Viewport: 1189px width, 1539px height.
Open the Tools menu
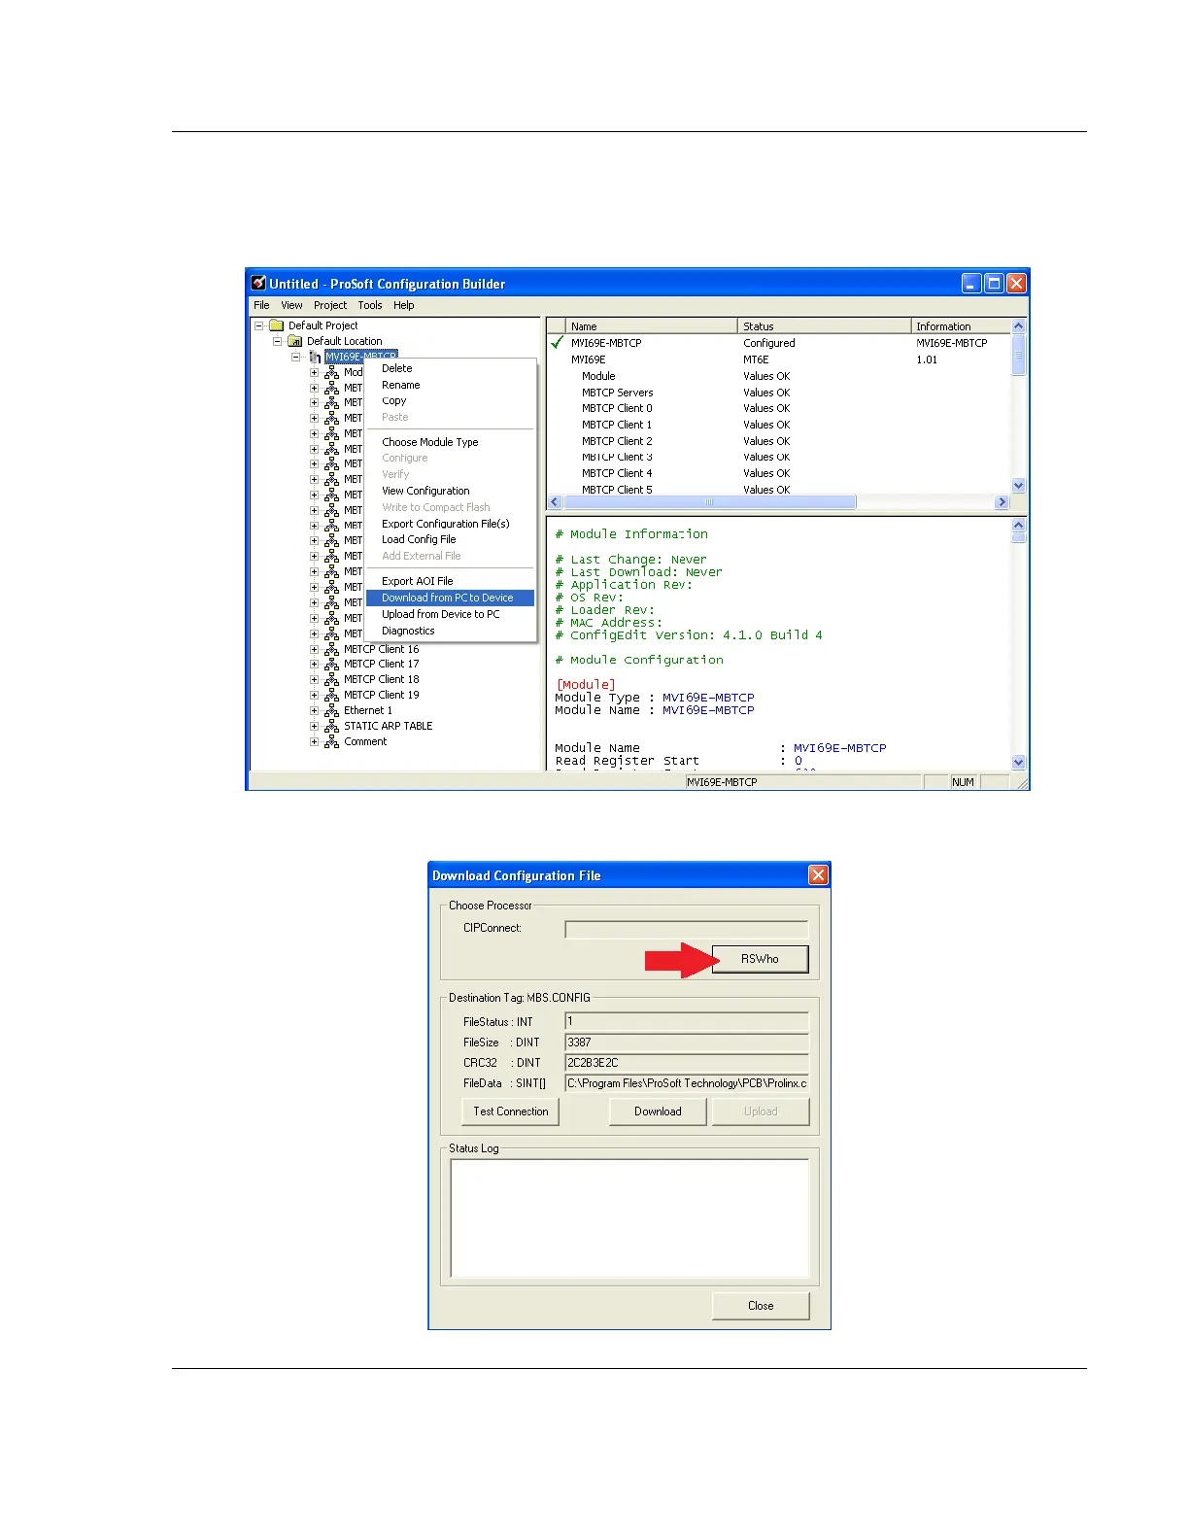pos(370,305)
